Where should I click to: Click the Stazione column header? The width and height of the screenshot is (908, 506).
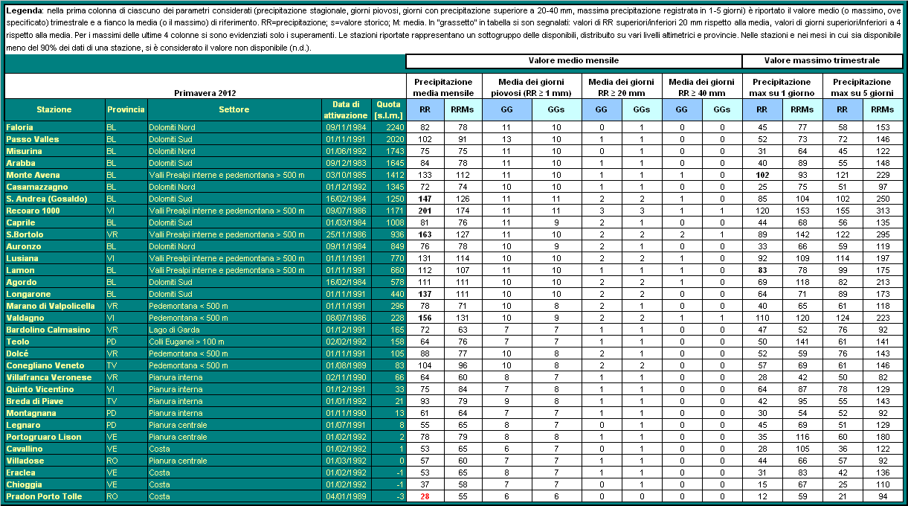click(54, 109)
